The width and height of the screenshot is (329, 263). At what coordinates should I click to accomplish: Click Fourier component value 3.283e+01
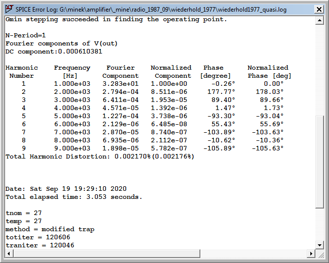(x=121, y=84)
